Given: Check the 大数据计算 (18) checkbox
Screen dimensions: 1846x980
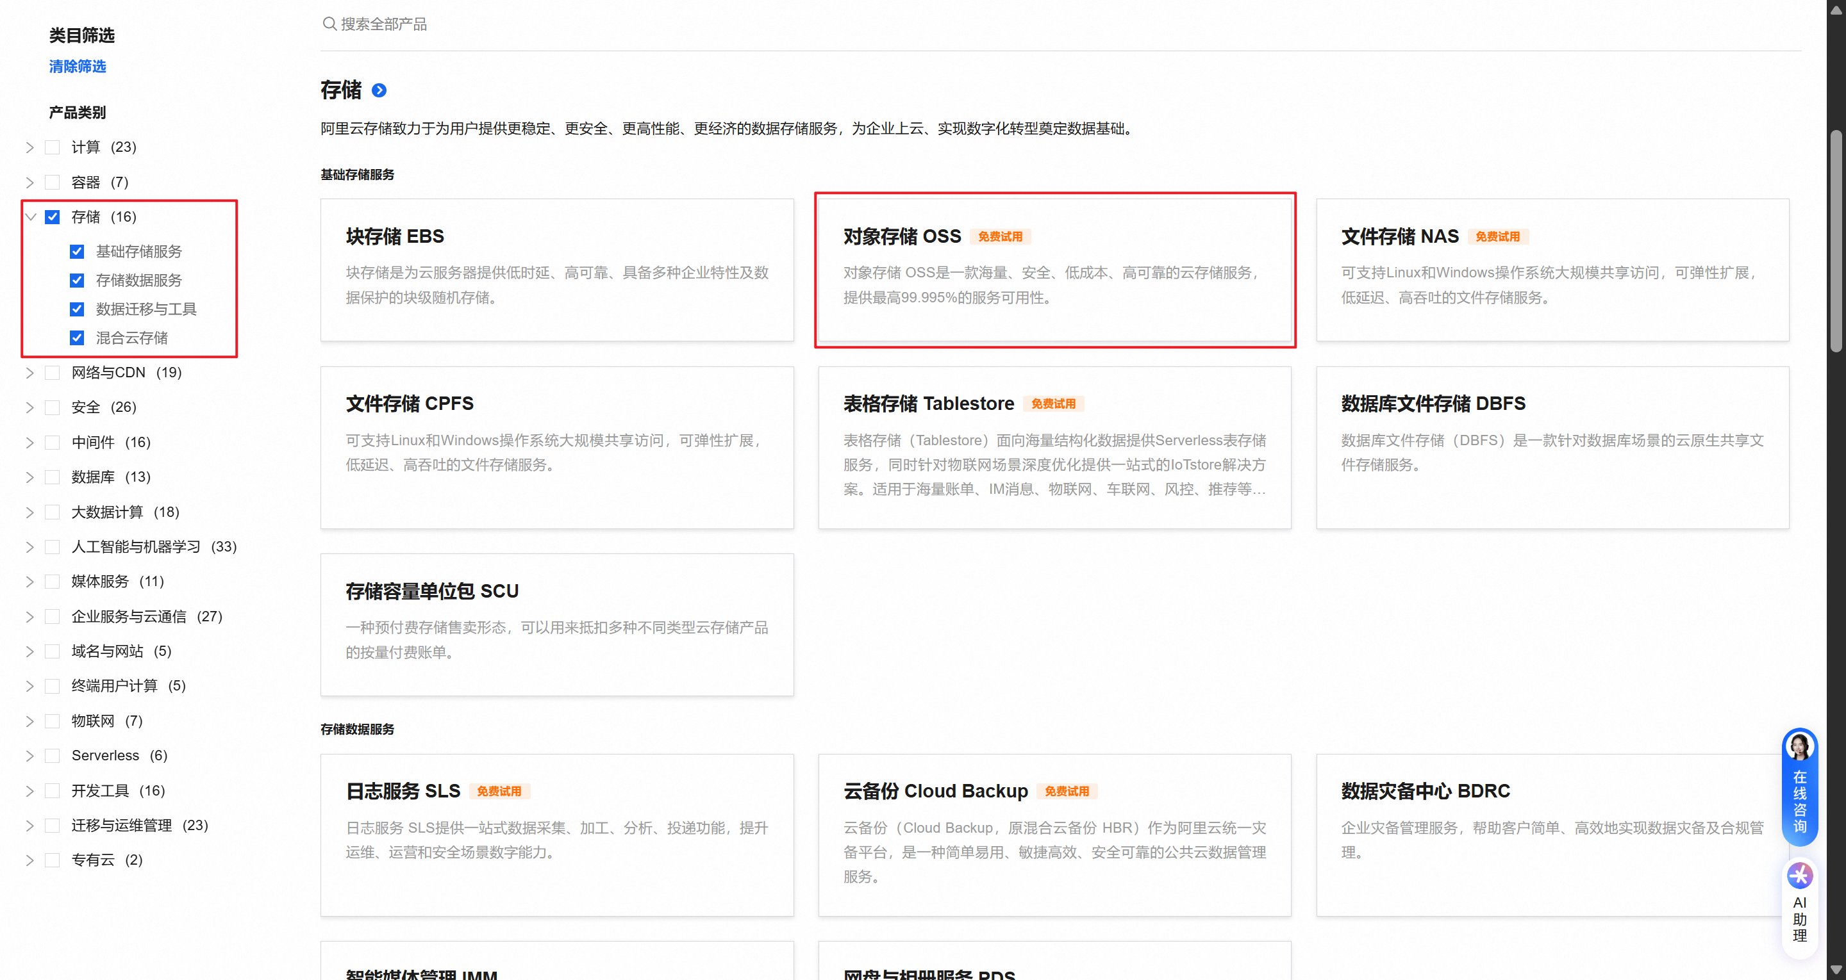Looking at the screenshot, I should pyautogui.click(x=53, y=512).
